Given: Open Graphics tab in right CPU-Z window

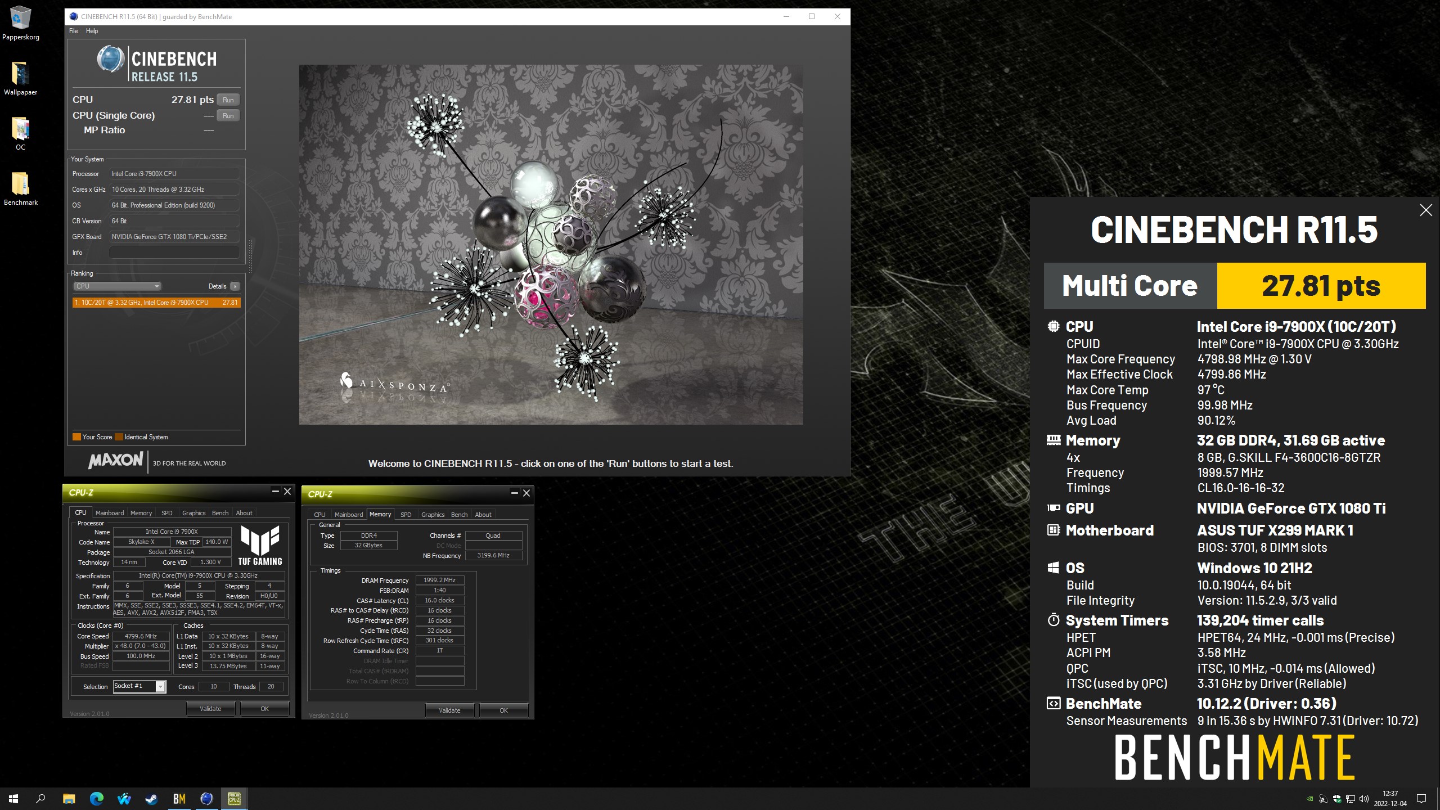Looking at the screenshot, I should pos(433,515).
